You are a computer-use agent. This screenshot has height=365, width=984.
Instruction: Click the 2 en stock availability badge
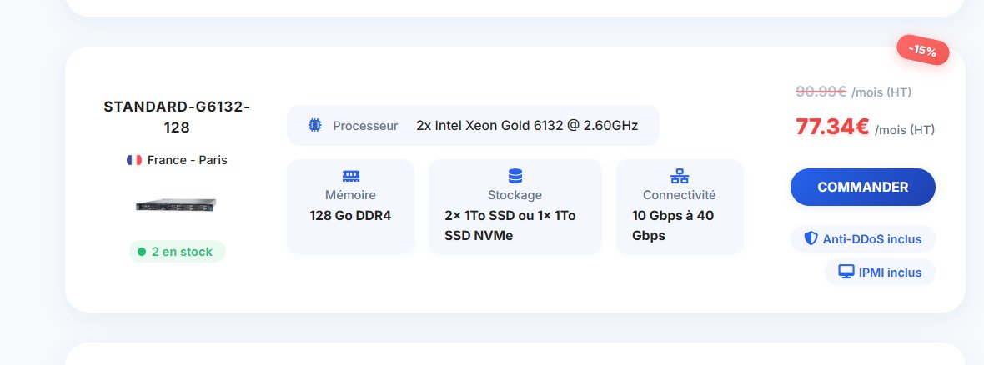pos(177,252)
